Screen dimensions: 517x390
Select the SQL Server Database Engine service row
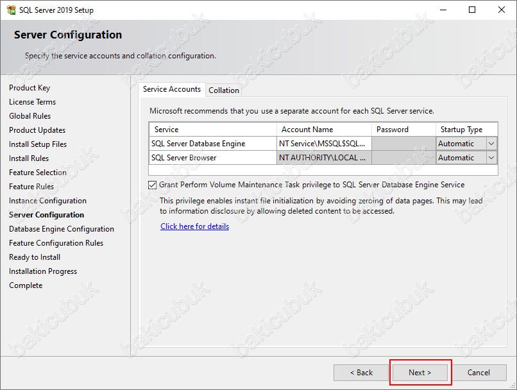point(212,144)
